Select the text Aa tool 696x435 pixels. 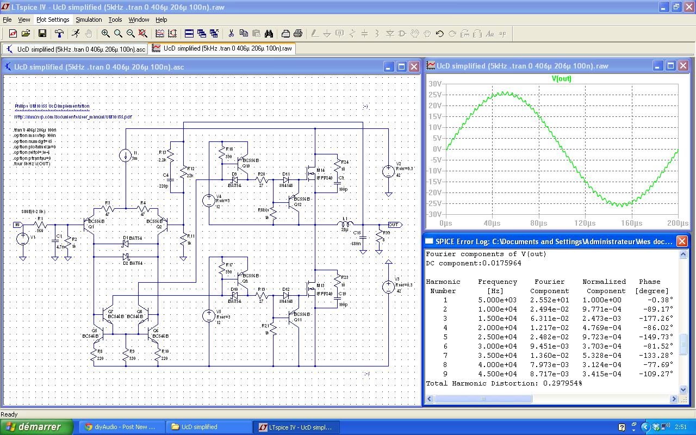(x=490, y=34)
